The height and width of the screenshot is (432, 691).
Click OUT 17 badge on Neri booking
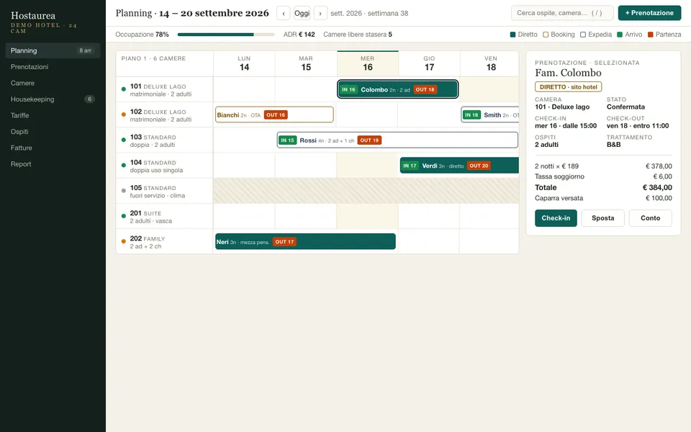tap(284, 242)
